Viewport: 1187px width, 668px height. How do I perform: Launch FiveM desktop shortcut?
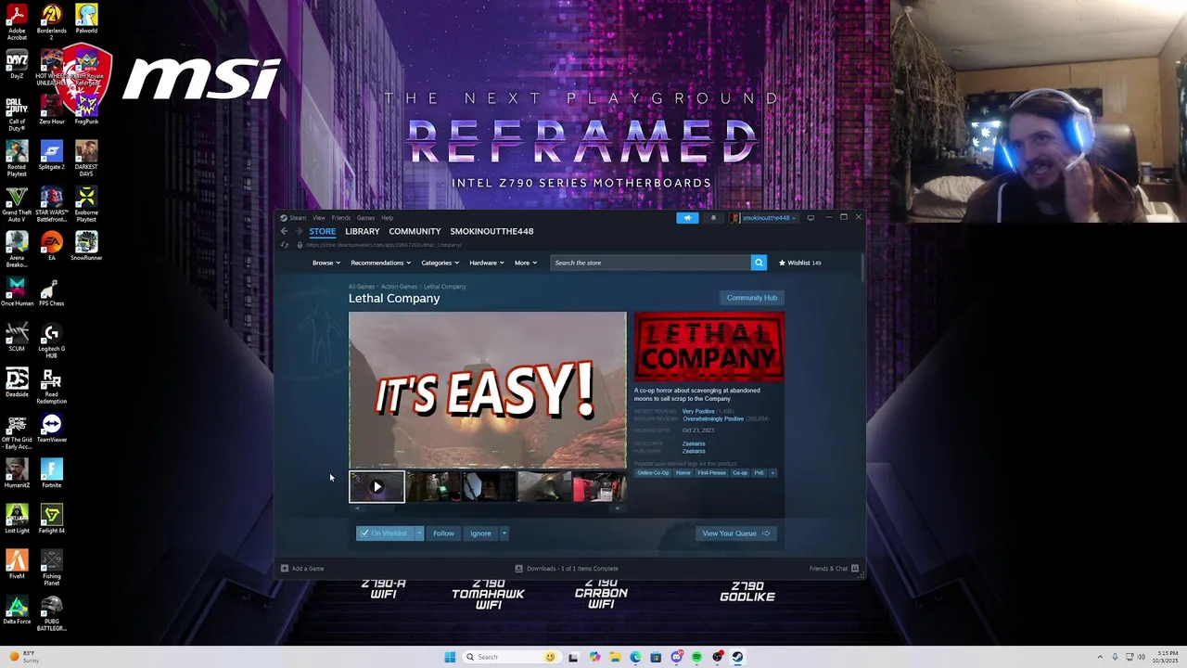coord(17,564)
